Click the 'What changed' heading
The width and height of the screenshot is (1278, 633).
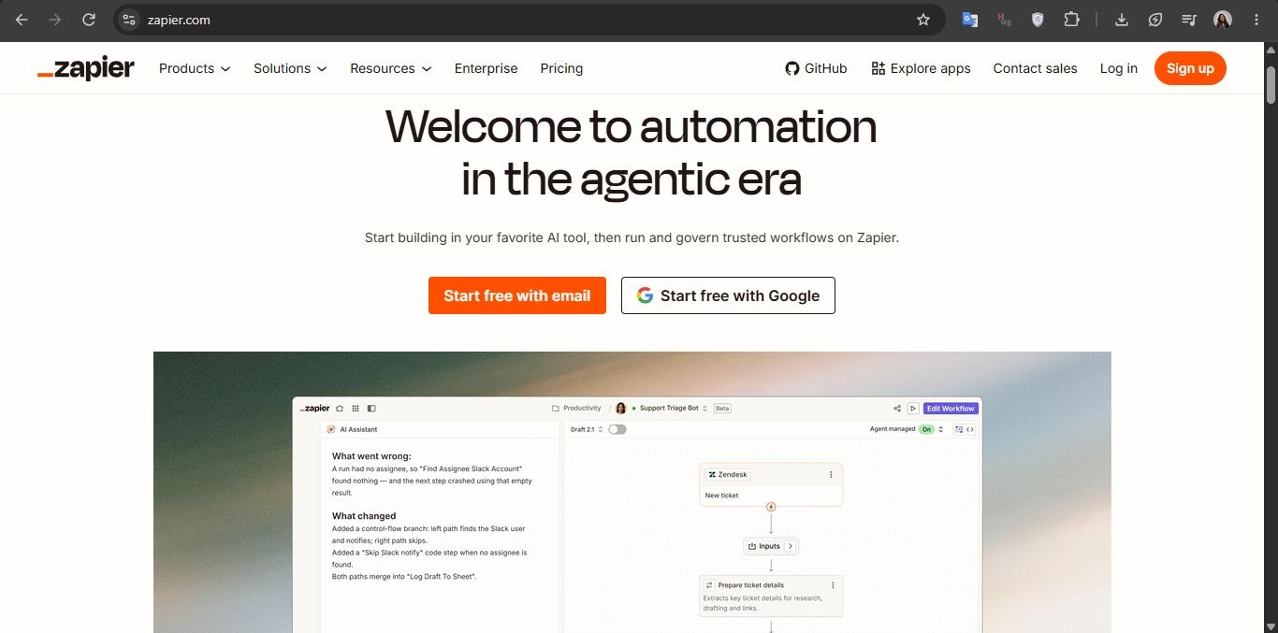[364, 516]
